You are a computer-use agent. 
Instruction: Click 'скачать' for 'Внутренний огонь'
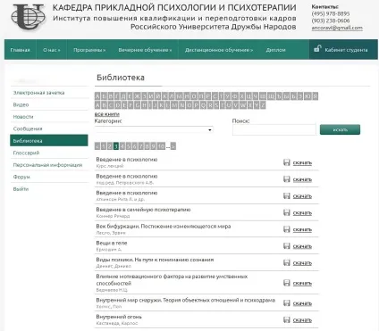click(302, 320)
